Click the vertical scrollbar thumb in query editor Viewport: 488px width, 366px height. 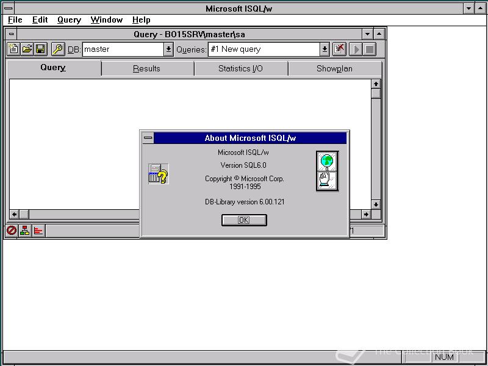tap(376, 93)
